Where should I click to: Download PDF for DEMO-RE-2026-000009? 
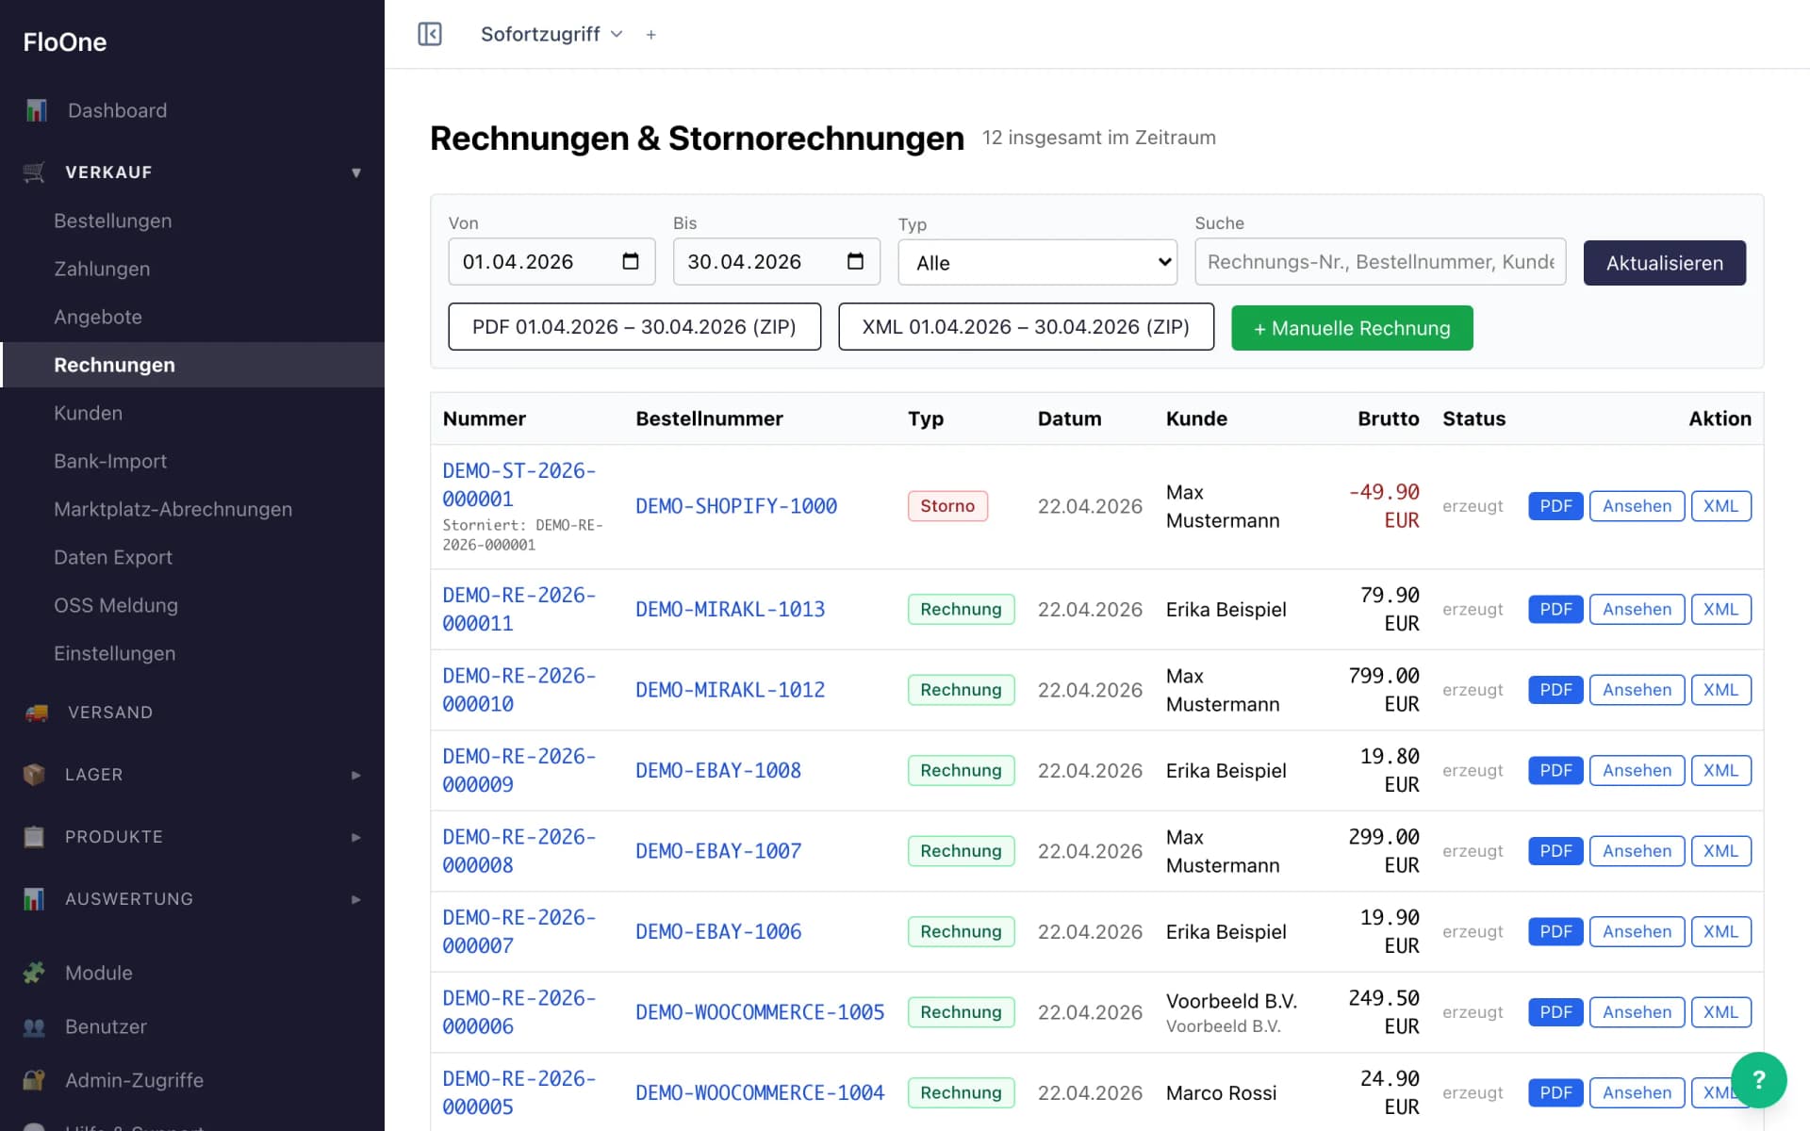click(x=1555, y=770)
